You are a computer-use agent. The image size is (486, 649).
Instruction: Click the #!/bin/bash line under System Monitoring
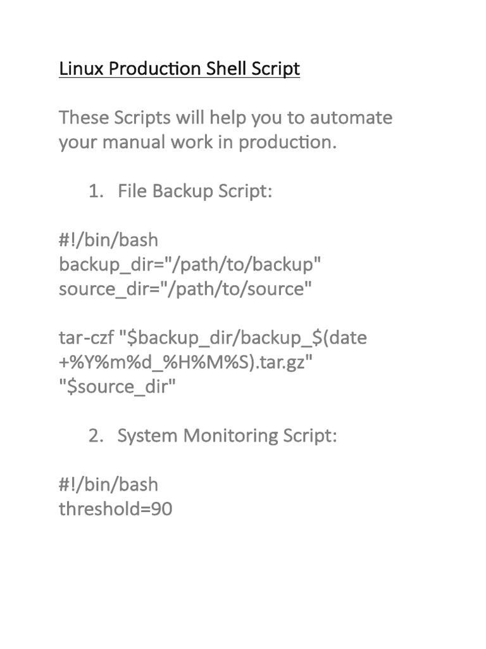[x=108, y=485]
